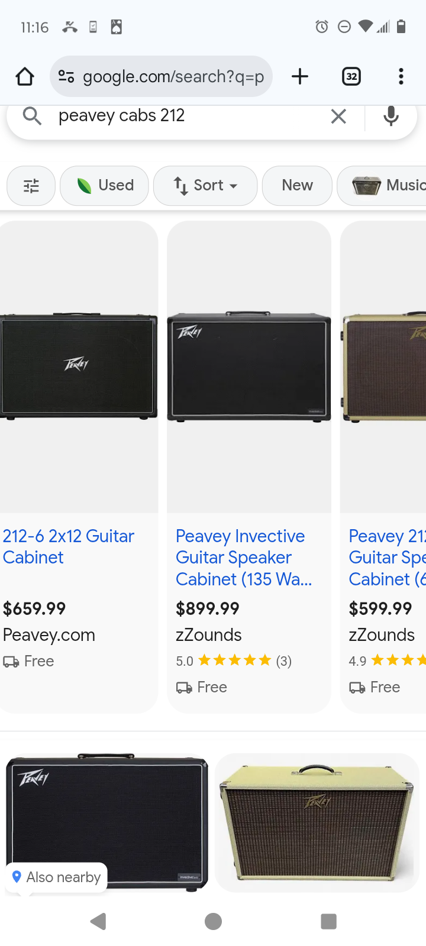Clear the search query with X icon
The height and width of the screenshot is (946, 426).
(338, 116)
